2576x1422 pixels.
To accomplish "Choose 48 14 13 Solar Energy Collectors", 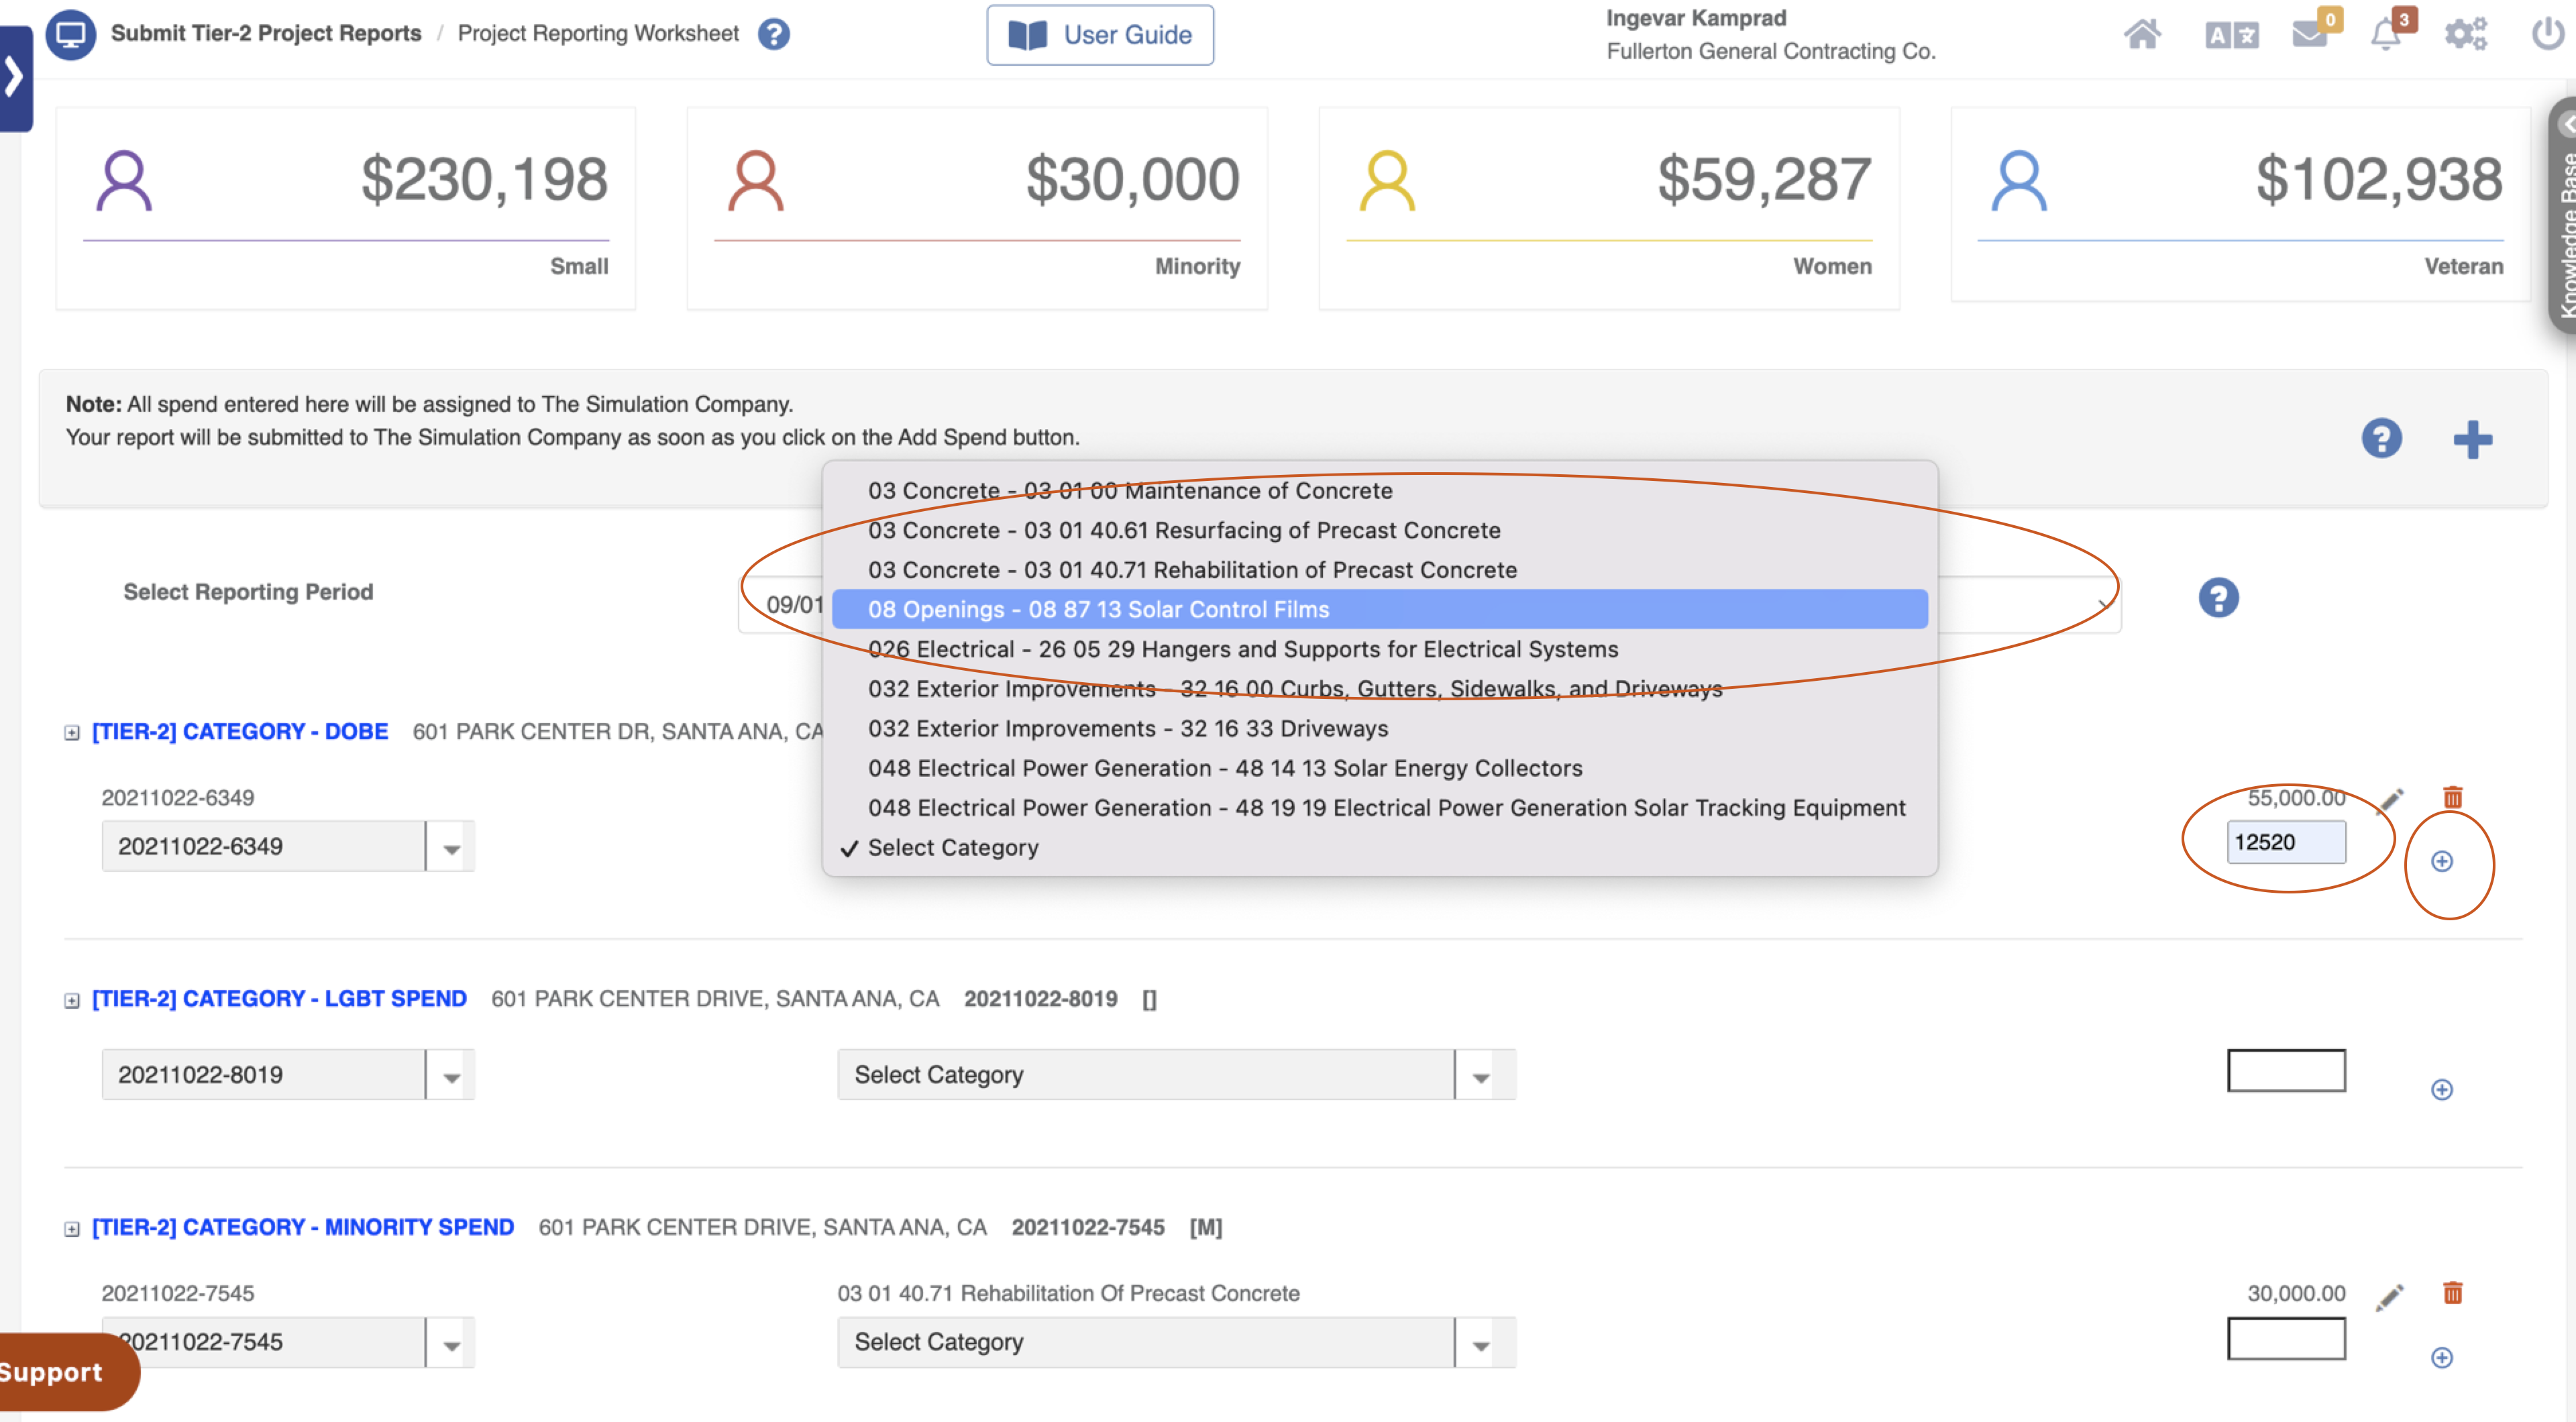I will pos(1380,768).
